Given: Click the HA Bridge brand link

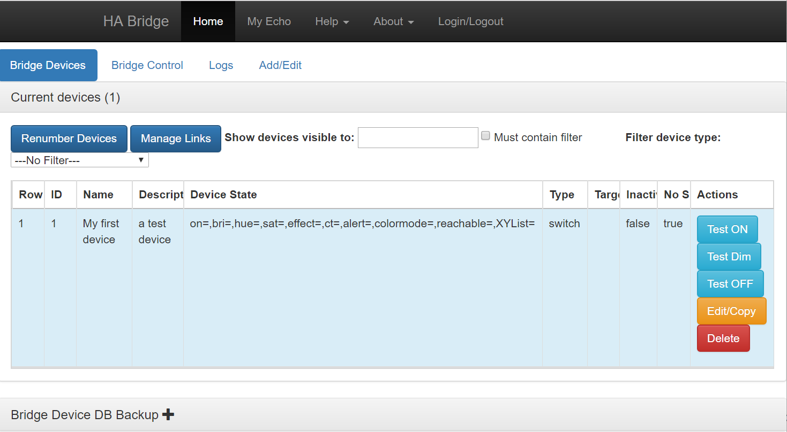Looking at the screenshot, I should pyautogui.click(x=136, y=21).
